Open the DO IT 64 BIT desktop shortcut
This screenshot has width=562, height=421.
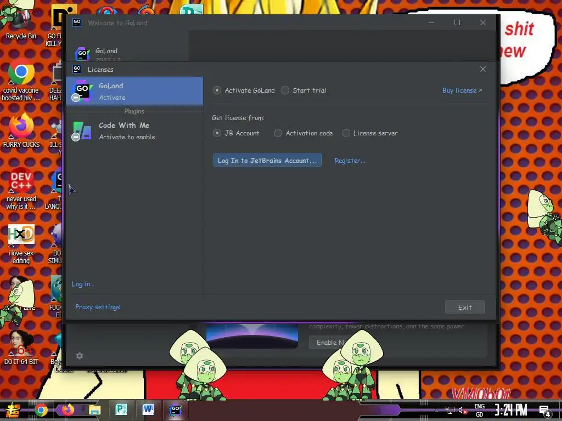(x=21, y=347)
